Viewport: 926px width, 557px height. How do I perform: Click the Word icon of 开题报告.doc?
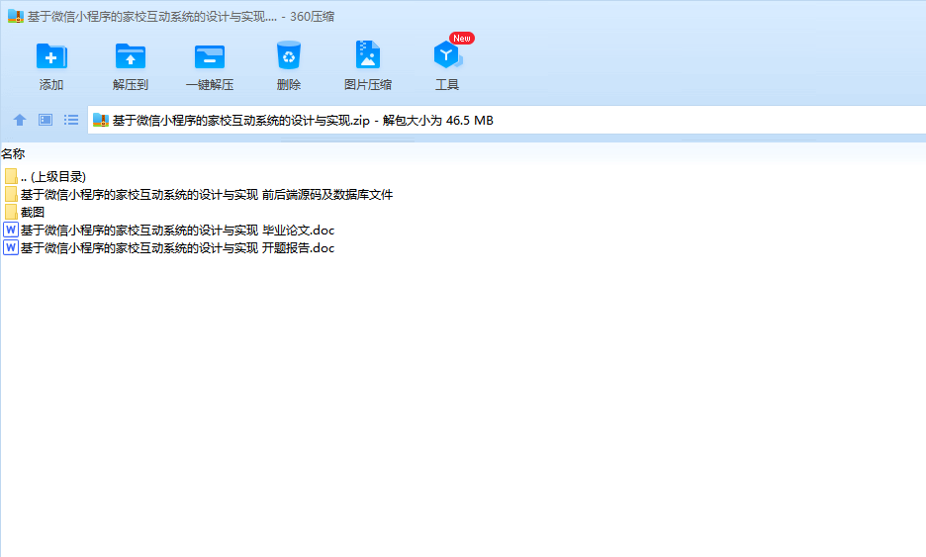[x=11, y=247]
